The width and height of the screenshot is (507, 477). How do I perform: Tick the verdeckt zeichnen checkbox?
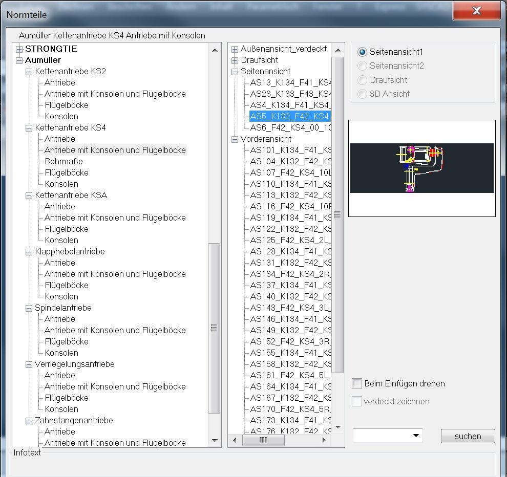357,401
